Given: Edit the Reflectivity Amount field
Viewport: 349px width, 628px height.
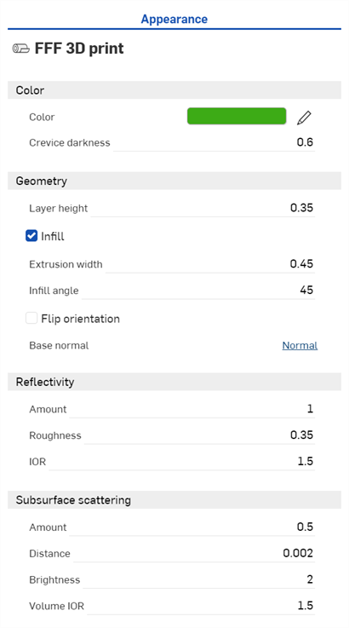Looking at the screenshot, I should pos(192,409).
